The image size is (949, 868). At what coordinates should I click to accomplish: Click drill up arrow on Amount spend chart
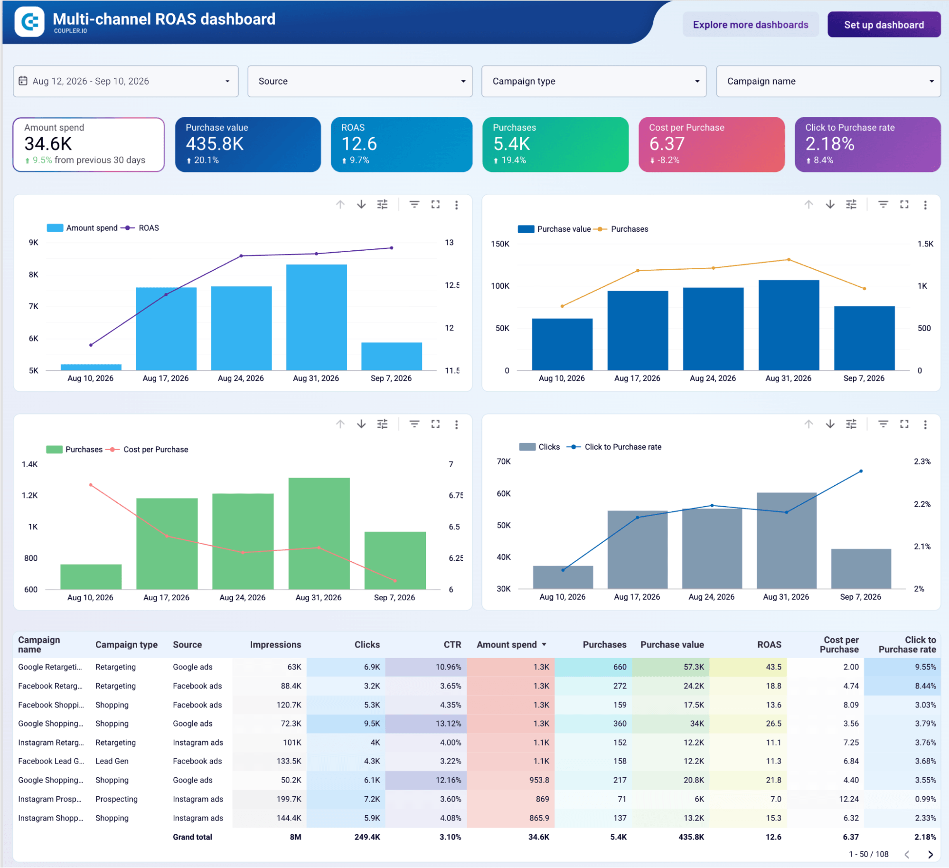pos(340,205)
